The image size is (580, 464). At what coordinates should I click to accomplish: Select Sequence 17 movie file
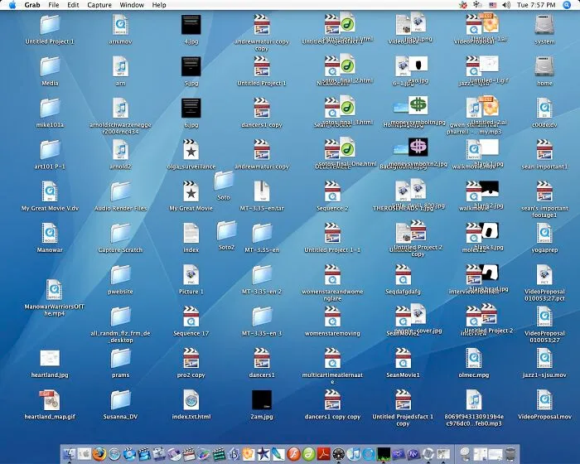191,317
